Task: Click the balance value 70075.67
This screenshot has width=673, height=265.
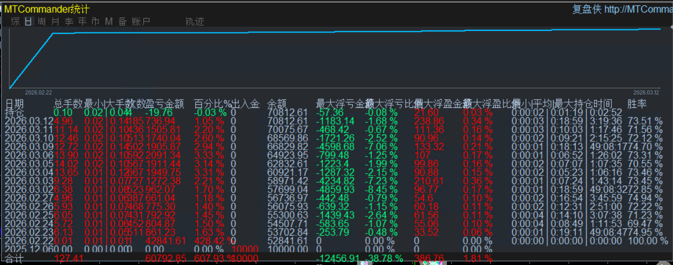Action: tap(287, 129)
